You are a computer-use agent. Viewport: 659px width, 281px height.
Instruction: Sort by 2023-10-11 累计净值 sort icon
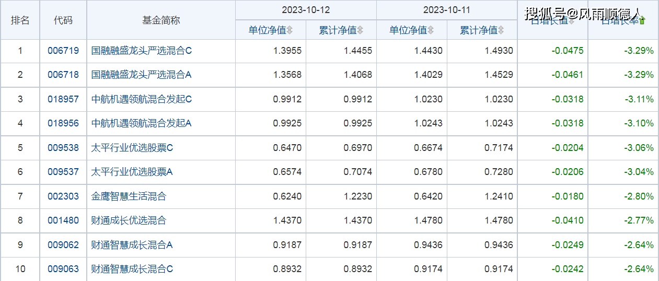click(501, 31)
